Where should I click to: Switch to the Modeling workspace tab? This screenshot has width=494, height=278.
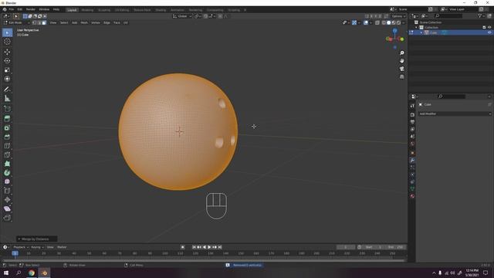[x=87, y=10]
